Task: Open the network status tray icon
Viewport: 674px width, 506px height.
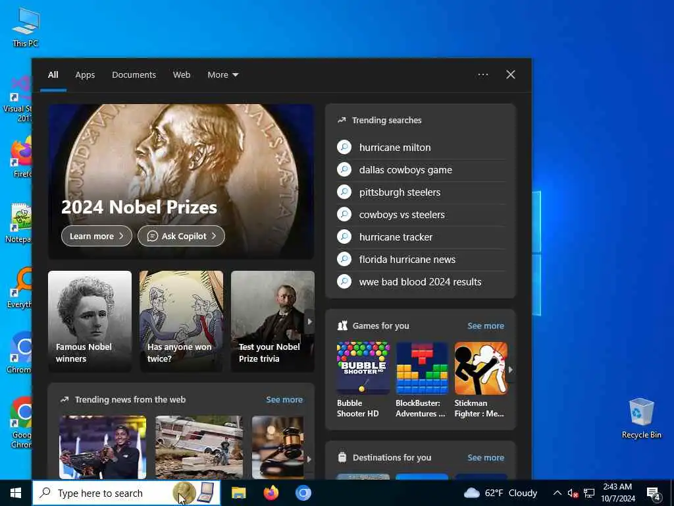Action: (589, 493)
